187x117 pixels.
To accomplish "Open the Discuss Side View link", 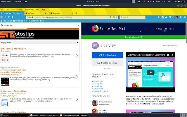I will (101, 91).
